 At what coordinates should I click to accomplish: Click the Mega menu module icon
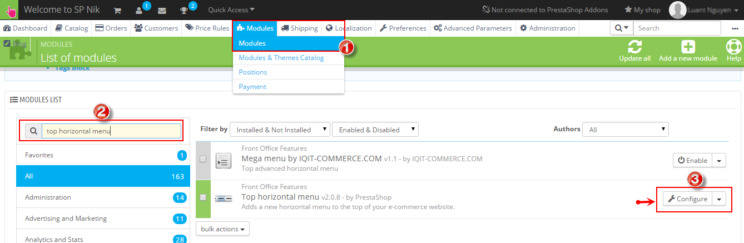[224, 161]
